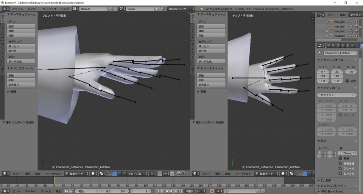This screenshot has width=363, height=194.
Task: Open the 同期しない sync dropdown
Action: (x=195, y=191)
